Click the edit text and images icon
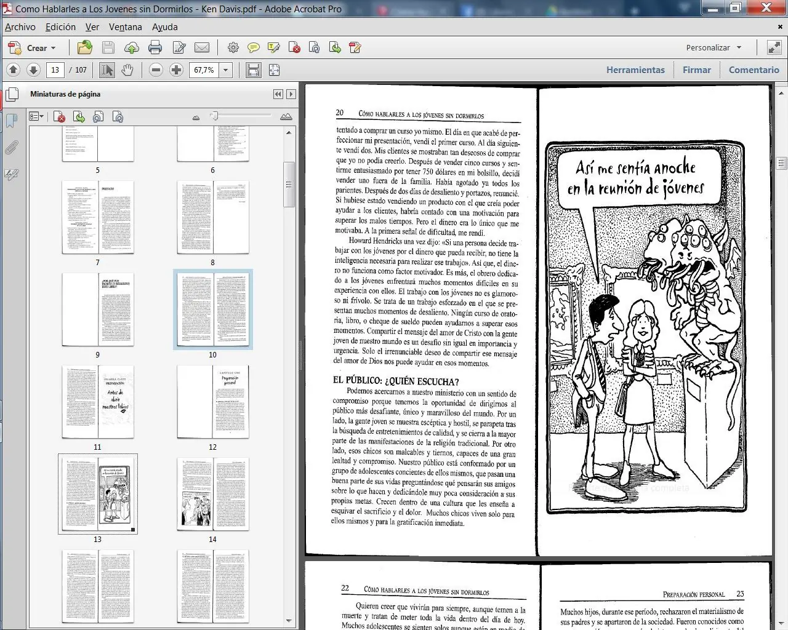Image resolution: width=788 pixels, height=630 pixels. point(179,47)
